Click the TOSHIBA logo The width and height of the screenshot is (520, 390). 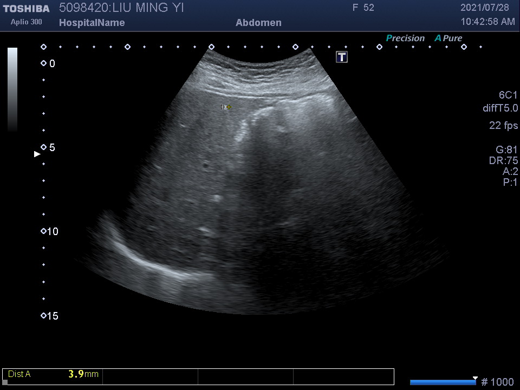[x=26, y=8]
